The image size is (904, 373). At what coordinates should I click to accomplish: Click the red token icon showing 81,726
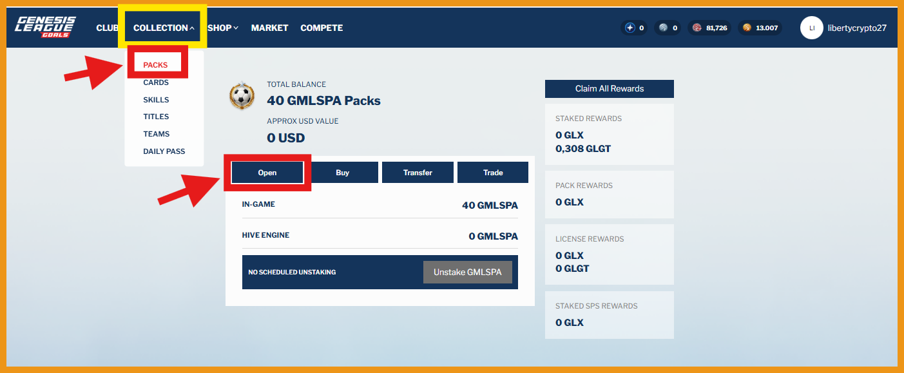point(697,28)
